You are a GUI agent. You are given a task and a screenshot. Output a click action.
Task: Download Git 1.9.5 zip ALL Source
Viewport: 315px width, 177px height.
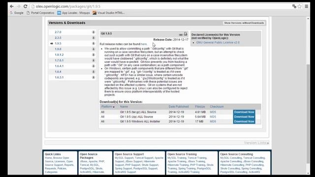click(244, 117)
